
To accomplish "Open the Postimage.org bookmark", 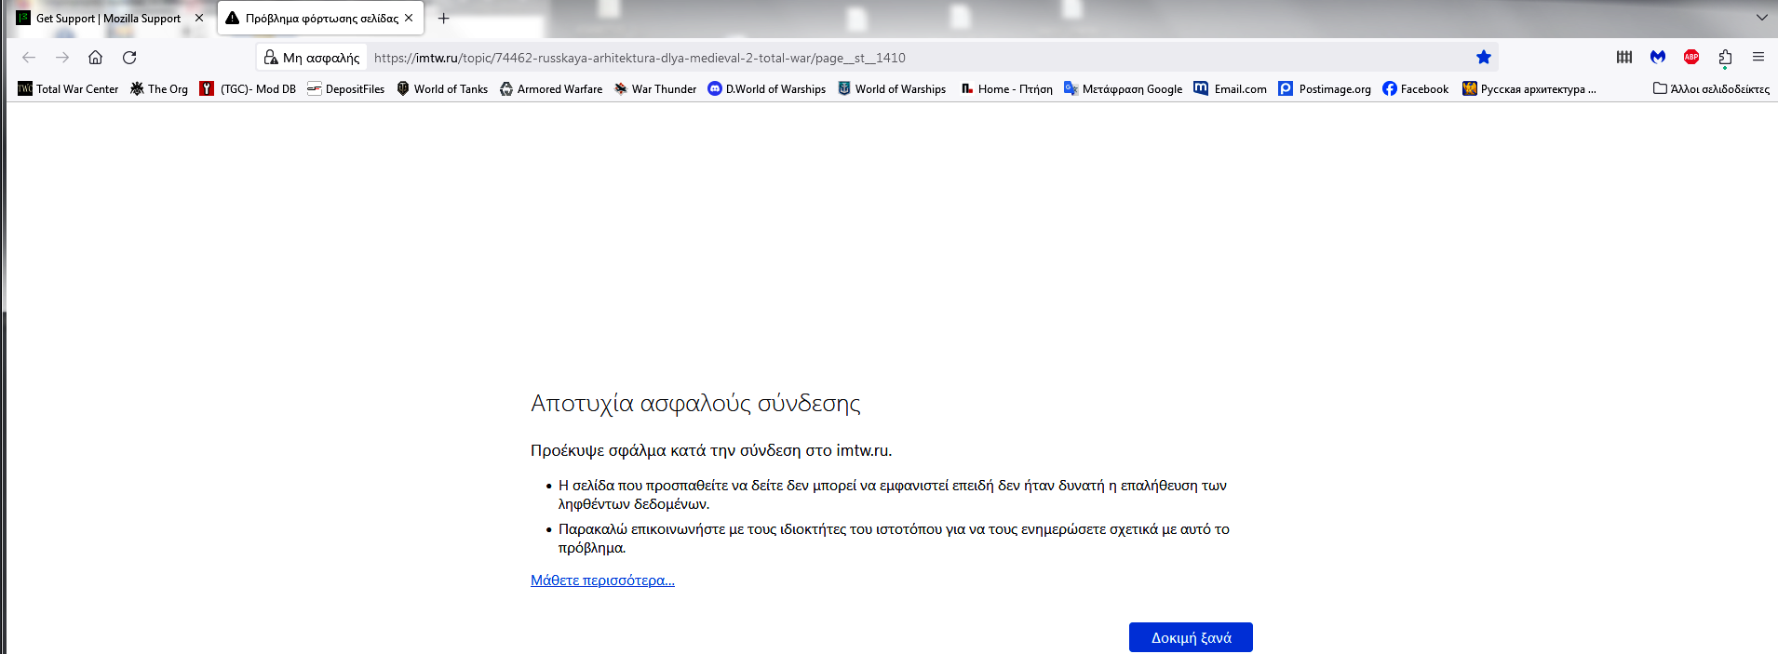I will pyautogui.click(x=1325, y=89).
